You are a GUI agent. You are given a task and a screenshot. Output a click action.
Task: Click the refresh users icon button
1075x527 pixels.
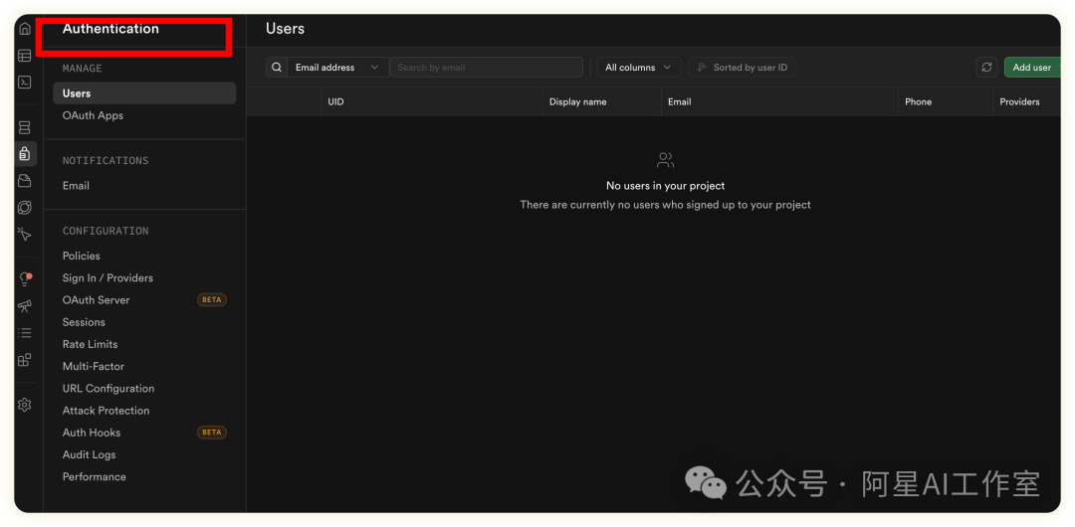(986, 68)
